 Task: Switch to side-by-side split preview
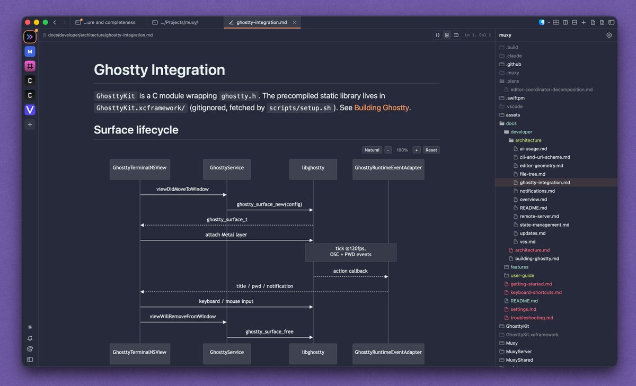456,35
